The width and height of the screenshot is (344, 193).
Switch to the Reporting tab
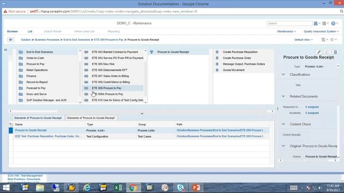tap(113, 31)
